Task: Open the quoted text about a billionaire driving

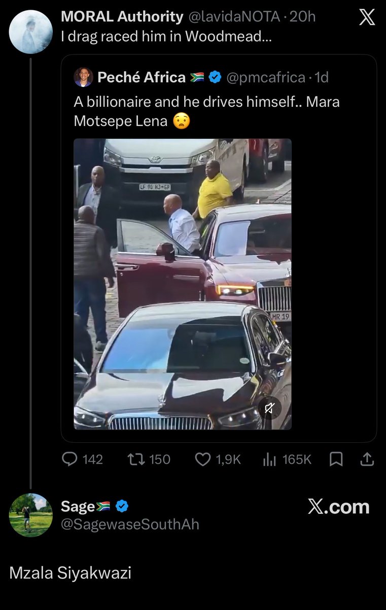Action: (206, 111)
